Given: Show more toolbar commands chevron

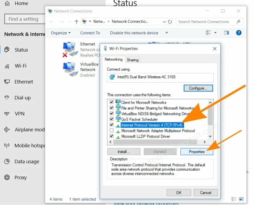Looking at the screenshot, I should [x=167, y=33].
